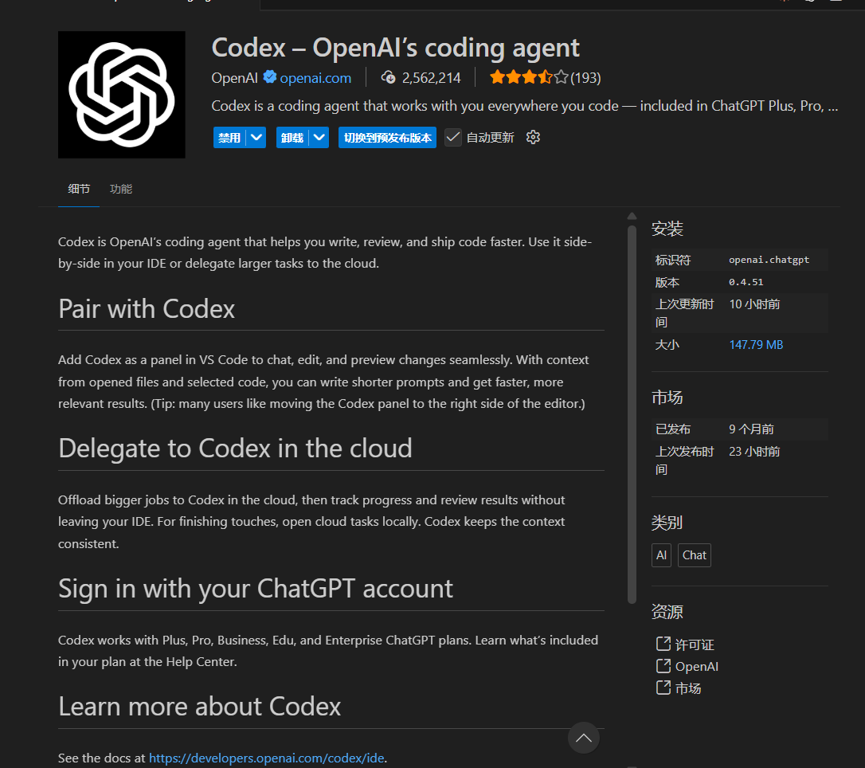Viewport: 865px width, 768px height.
Task: Click the 大小 label
Action: 667,345
